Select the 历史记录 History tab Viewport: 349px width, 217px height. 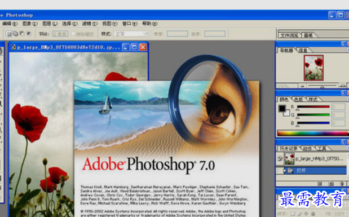(x=288, y=148)
